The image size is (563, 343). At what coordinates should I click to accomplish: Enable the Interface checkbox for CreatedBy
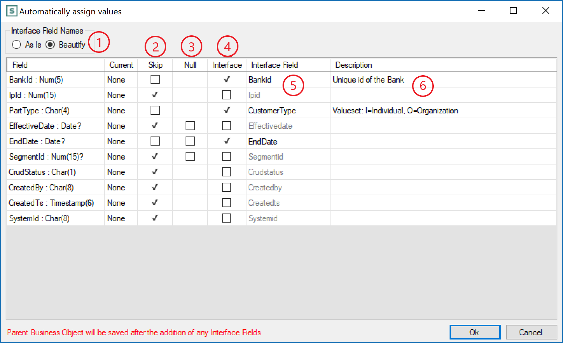click(227, 187)
